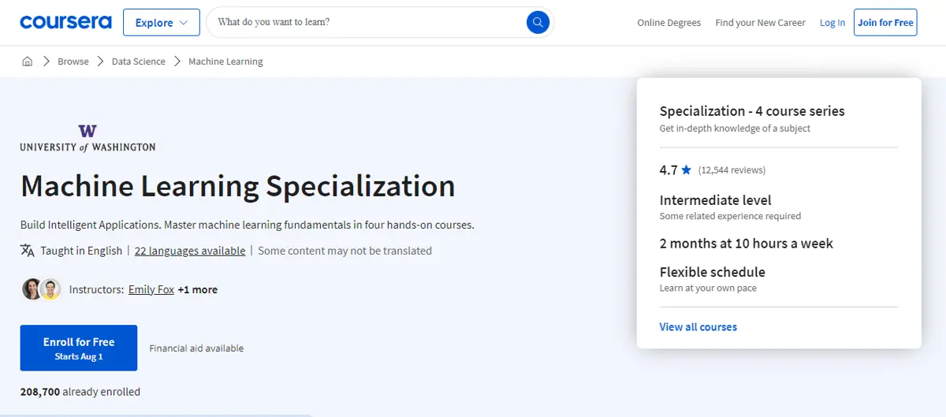Navigate to Machine Learning breadcrumb
This screenshot has height=417, width=946.
tap(225, 61)
